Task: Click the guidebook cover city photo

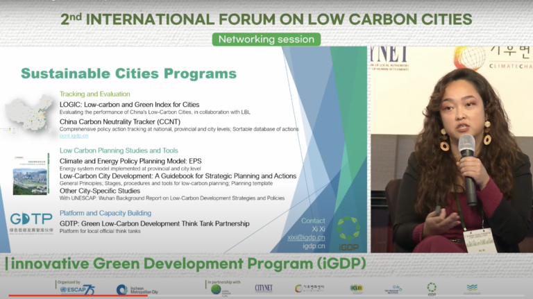Action: pyautogui.click(x=31, y=182)
